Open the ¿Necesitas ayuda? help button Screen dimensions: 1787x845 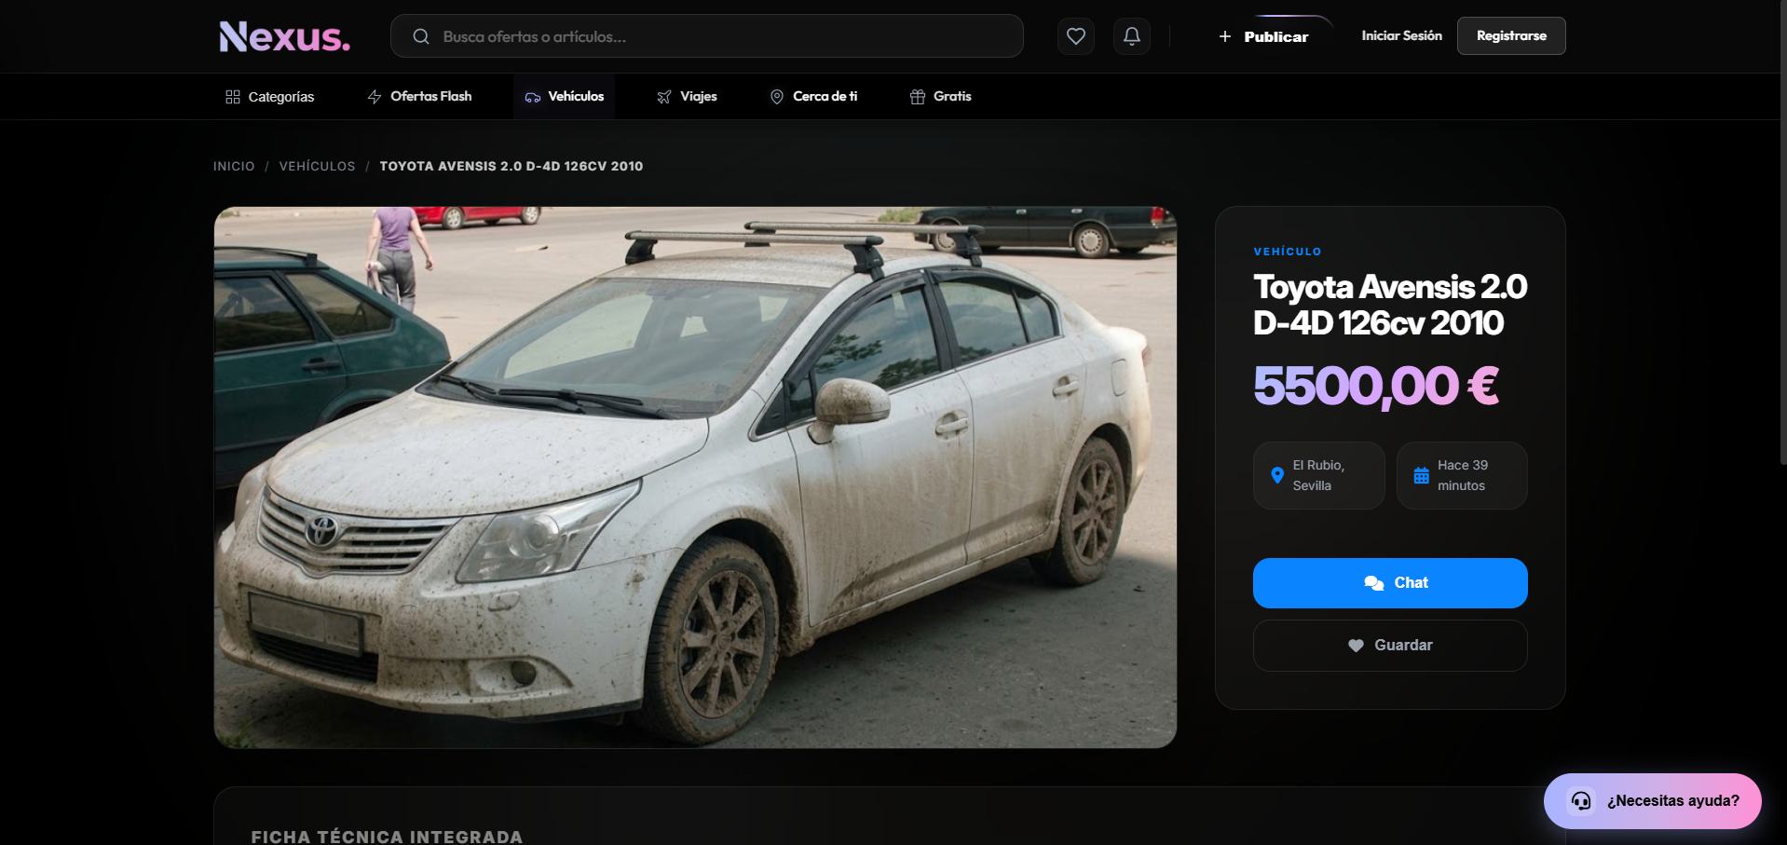tap(1653, 801)
